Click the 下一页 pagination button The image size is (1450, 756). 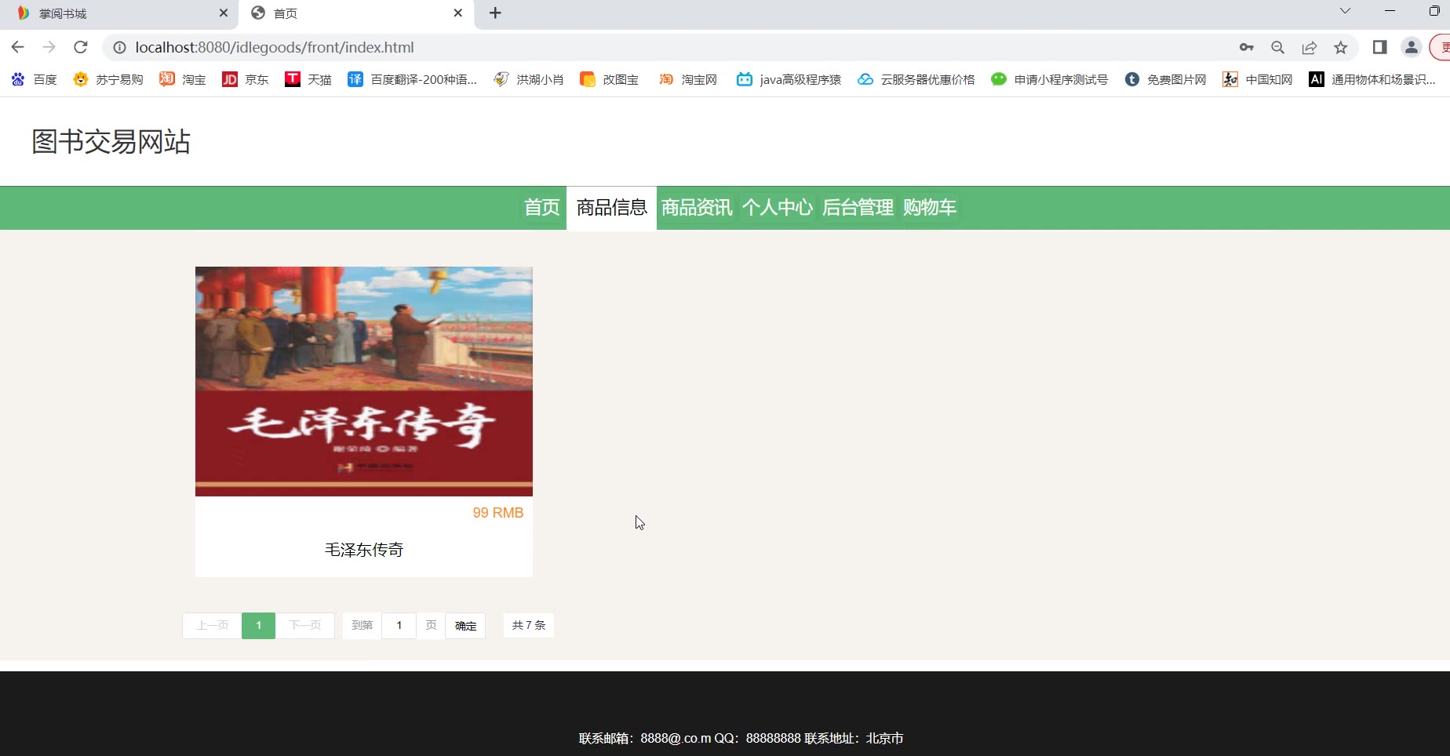pyautogui.click(x=305, y=626)
